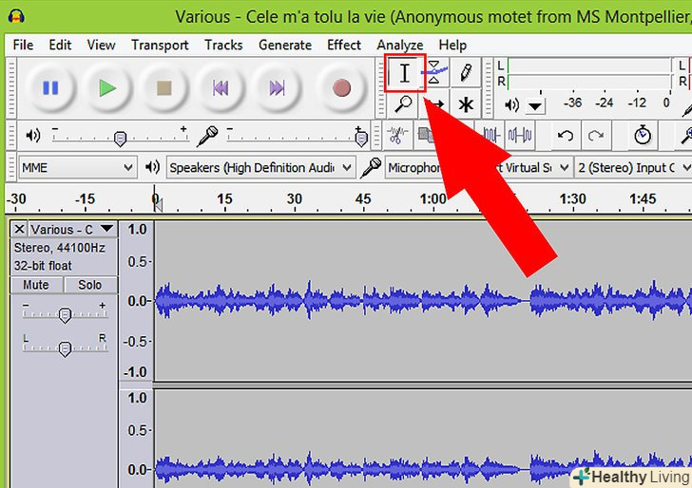Open the View menu

101,45
